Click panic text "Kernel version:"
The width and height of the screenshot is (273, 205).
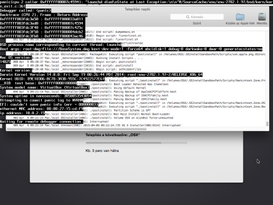[x=16, y=71]
